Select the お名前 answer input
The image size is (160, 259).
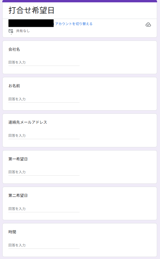tap(44, 99)
